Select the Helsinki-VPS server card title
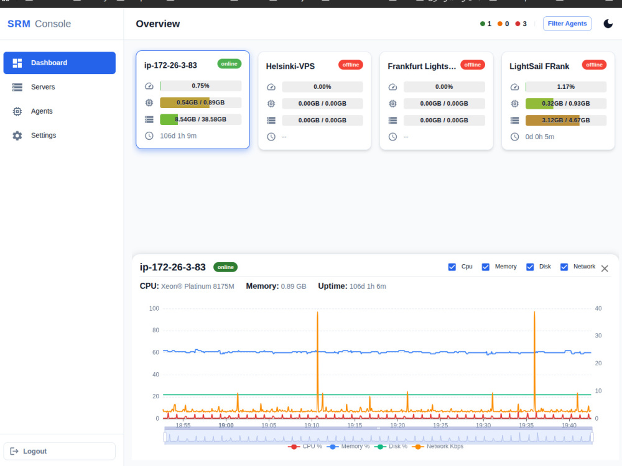The image size is (622, 466). click(x=290, y=66)
